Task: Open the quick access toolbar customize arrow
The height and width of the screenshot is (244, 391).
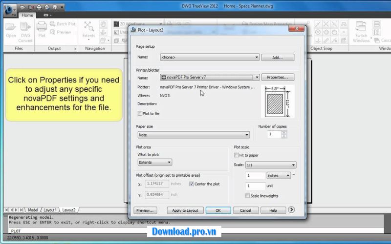Action: point(62,7)
